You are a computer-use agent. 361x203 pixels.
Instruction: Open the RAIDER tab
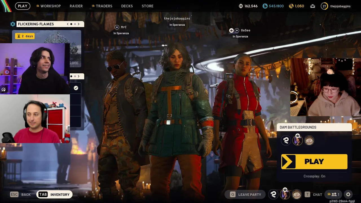(x=76, y=6)
